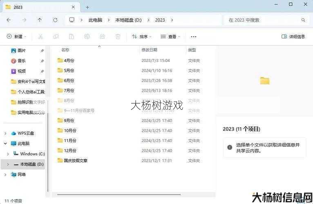The width and height of the screenshot is (313, 204).
Task: Open the 新建 new item dropdown
Action: tap(17, 36)
